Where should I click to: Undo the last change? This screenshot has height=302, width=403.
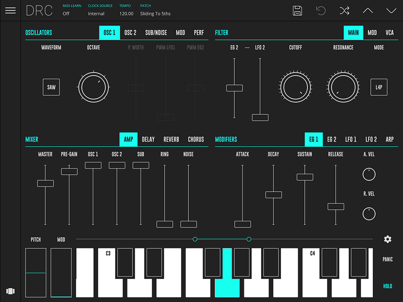[x=320, y=11]
